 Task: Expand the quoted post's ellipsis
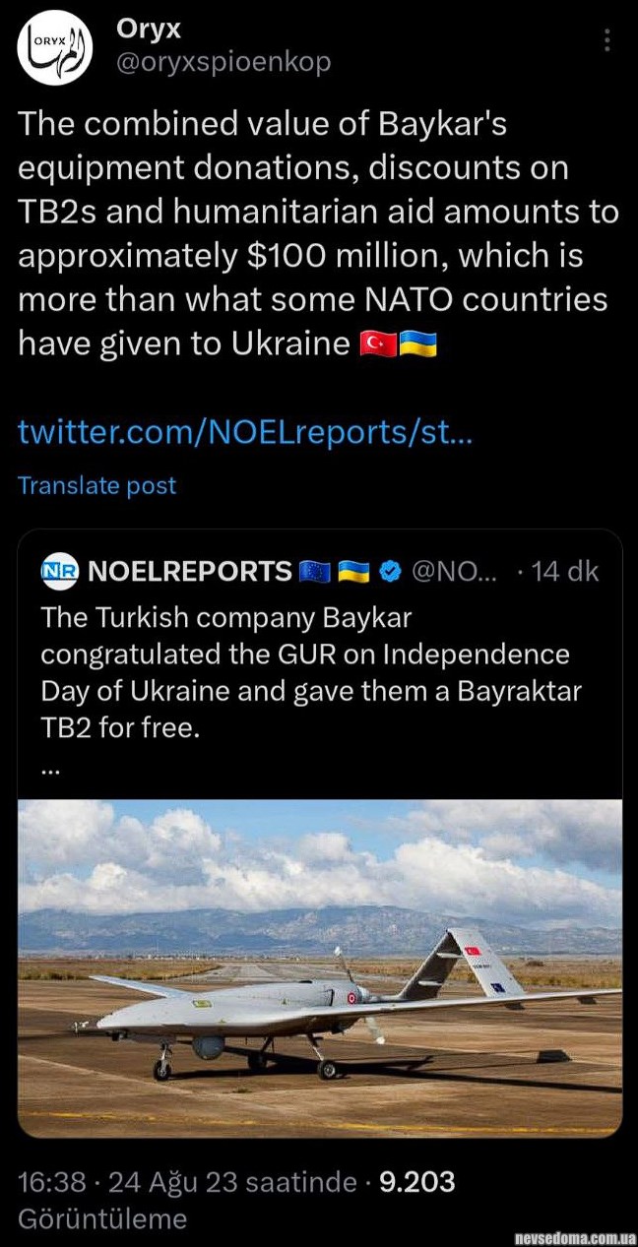click(50, 771)
